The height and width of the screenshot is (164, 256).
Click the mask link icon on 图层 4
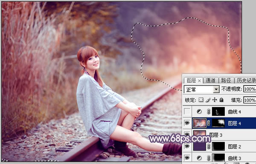[209, 123]
